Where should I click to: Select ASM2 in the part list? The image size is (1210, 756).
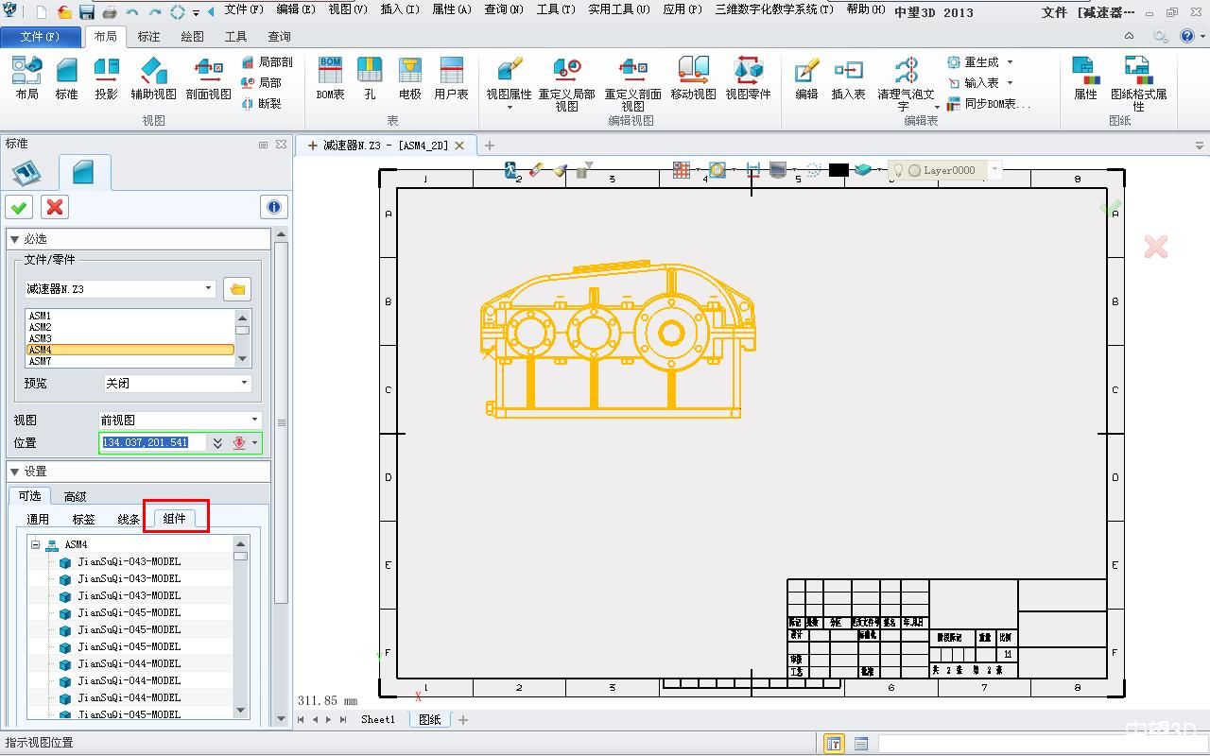[41, 327]
